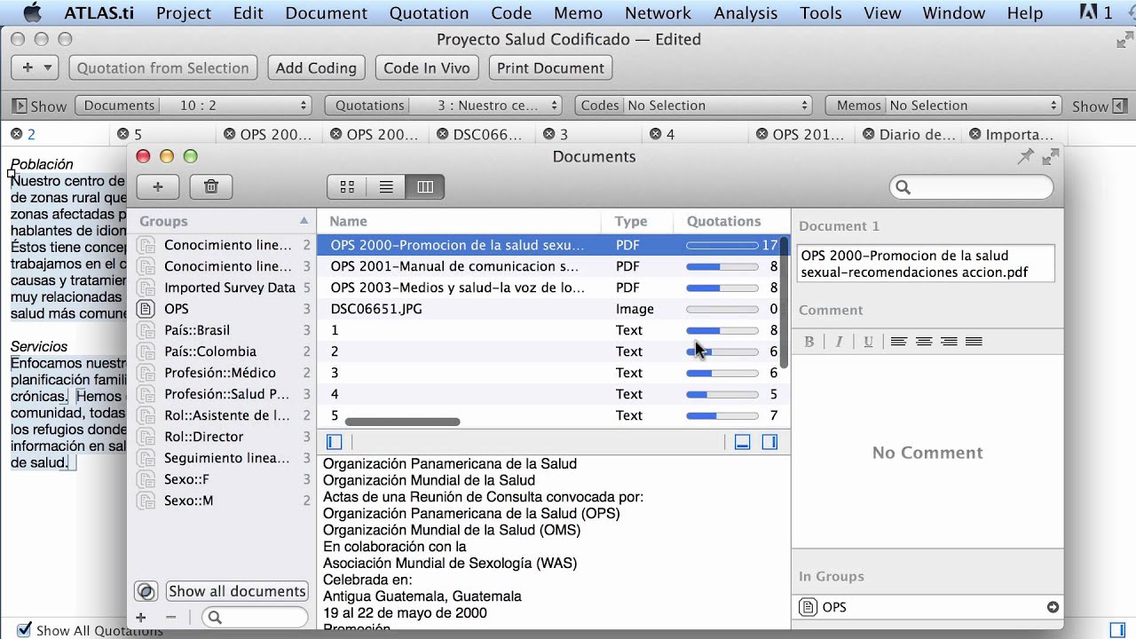Apply italic in comment editor
Viewport: 1136px width, 639px height.
click(x=839, y=342)
